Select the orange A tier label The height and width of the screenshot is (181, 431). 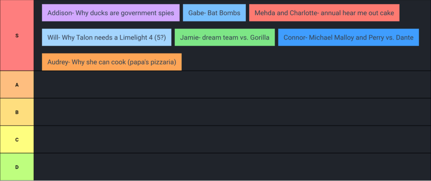pyautogui.click(x=17, y=85)
